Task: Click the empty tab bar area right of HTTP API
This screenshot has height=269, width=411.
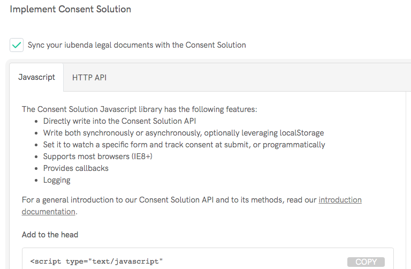Action: tap(257, 77)
